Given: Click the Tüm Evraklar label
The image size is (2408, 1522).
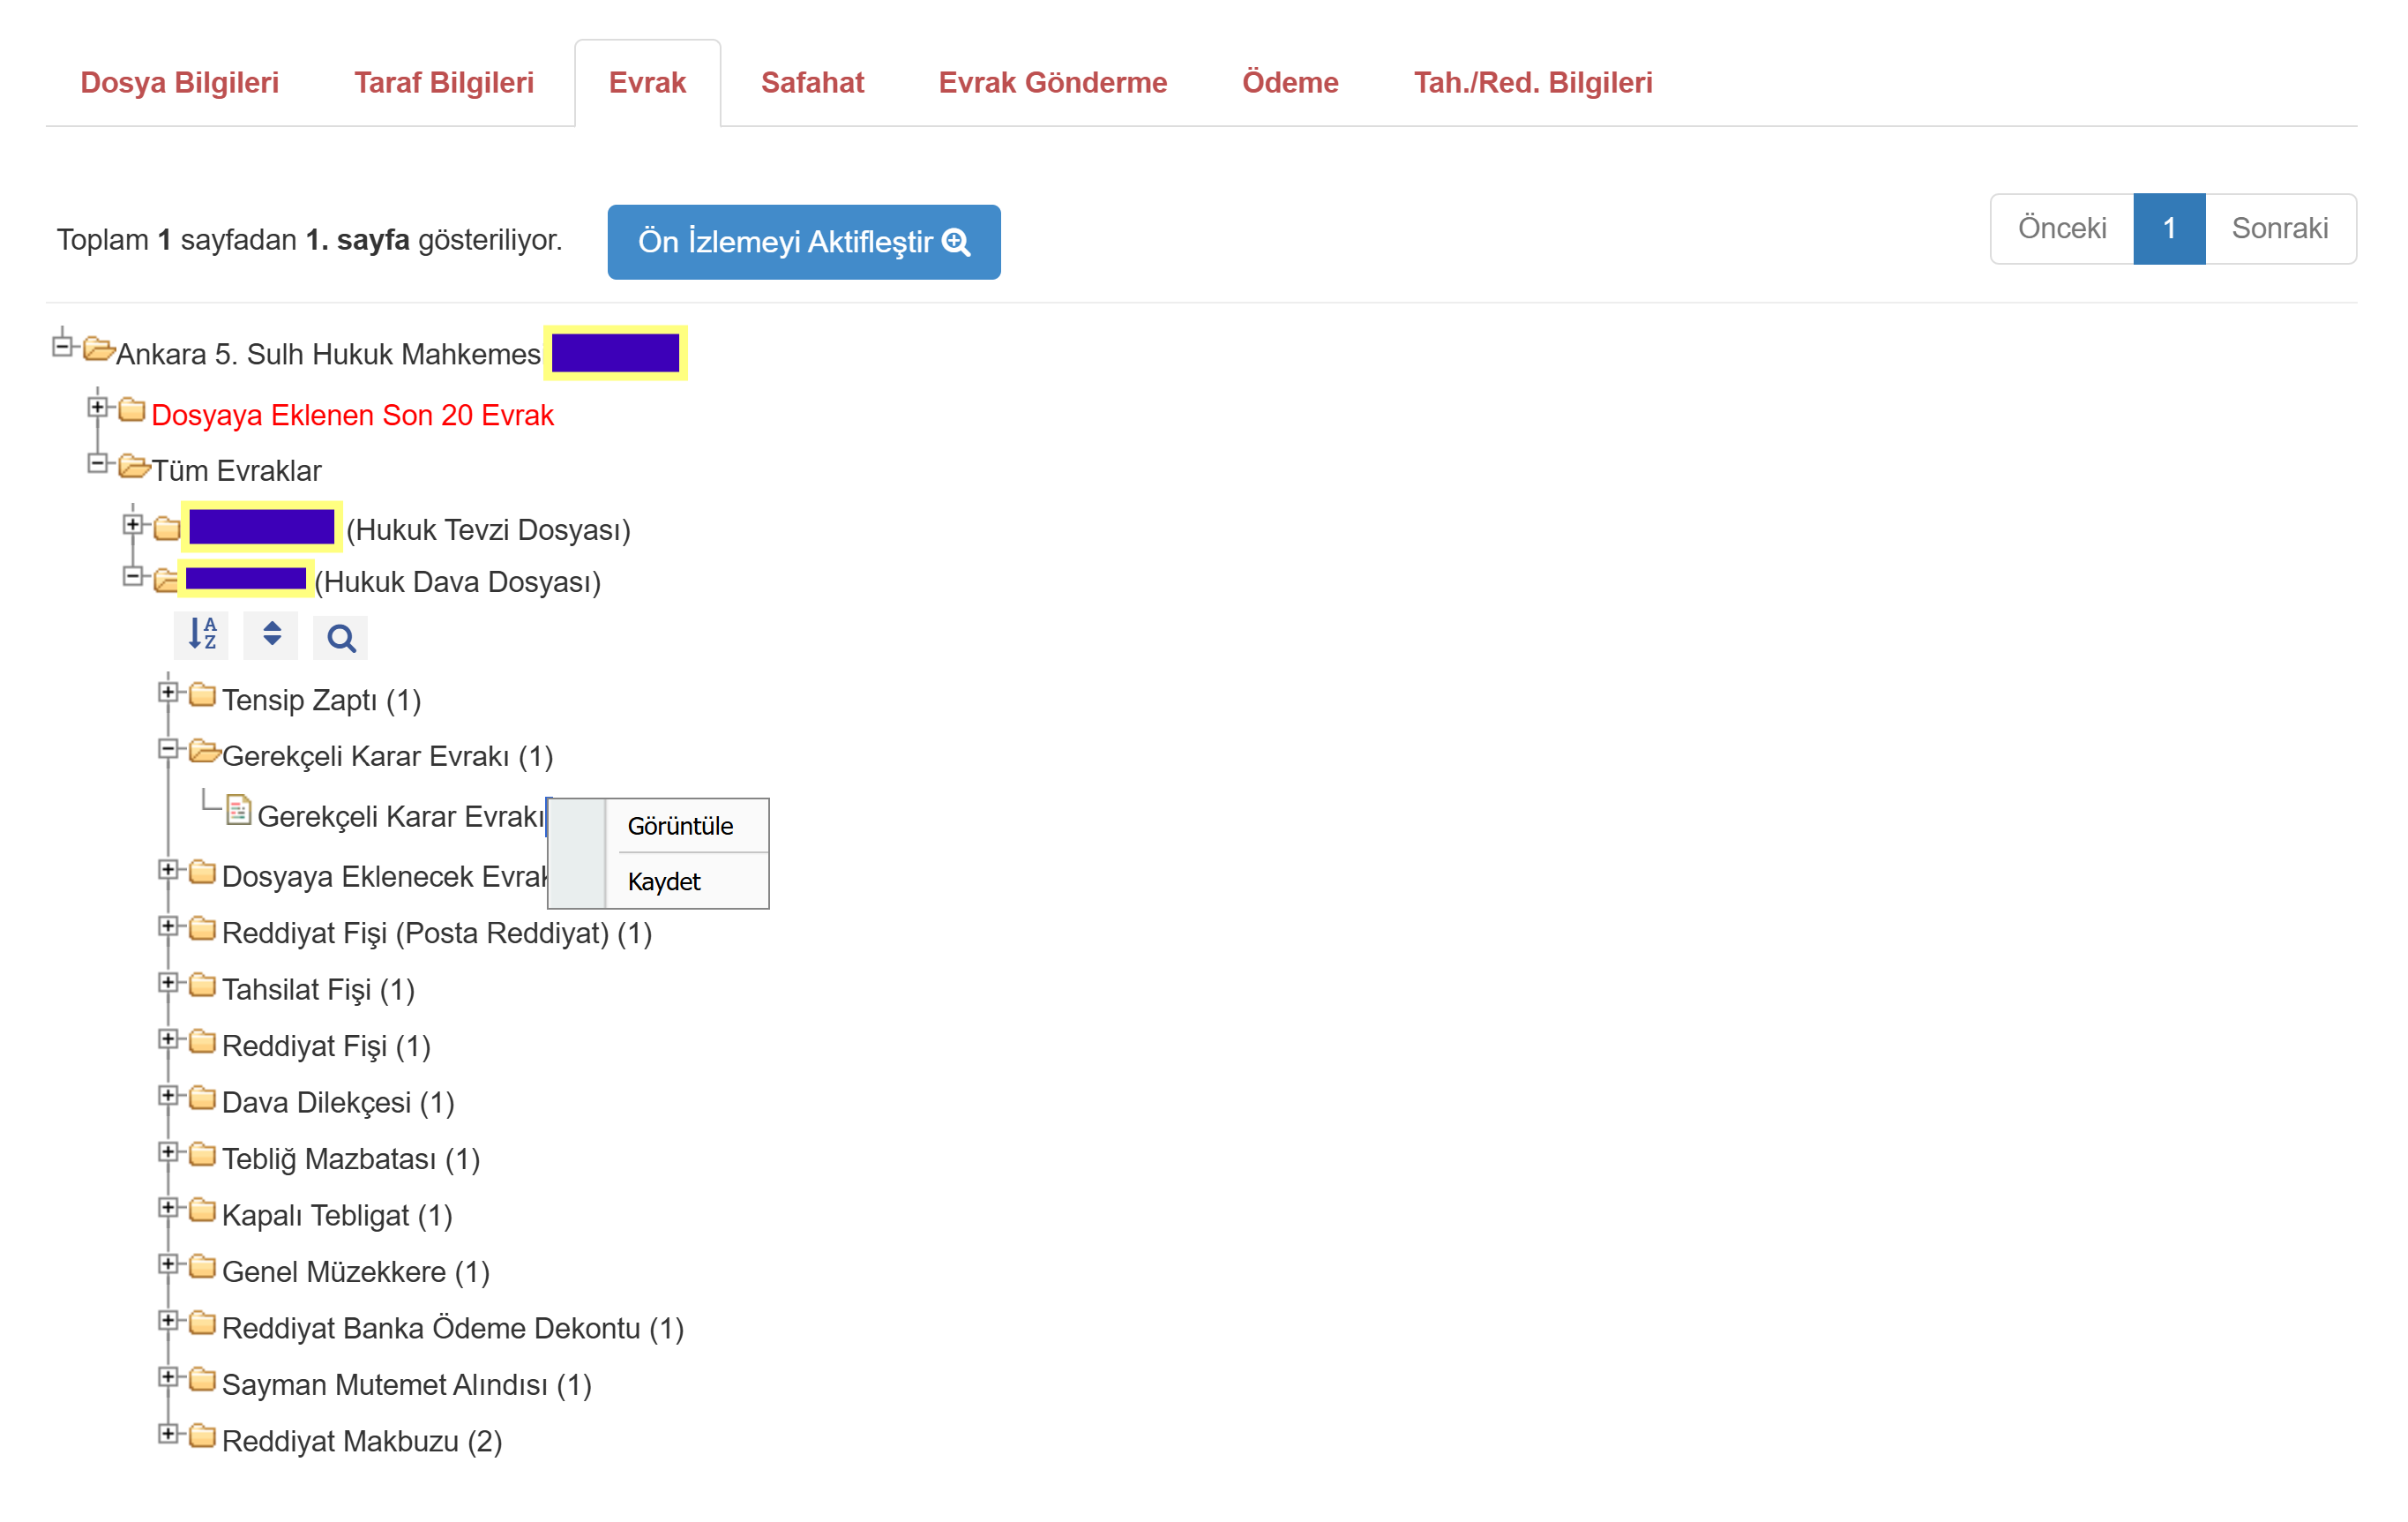Looking at the screenshot, I should (x=237, y=471).
